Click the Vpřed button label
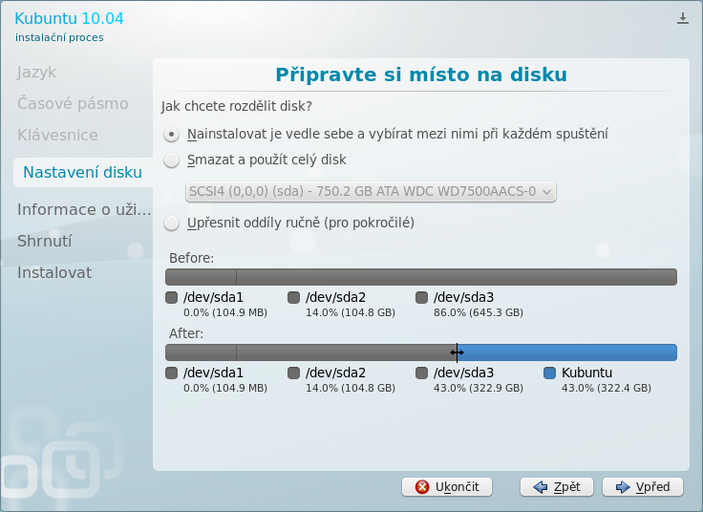 (x=652, y=487)
